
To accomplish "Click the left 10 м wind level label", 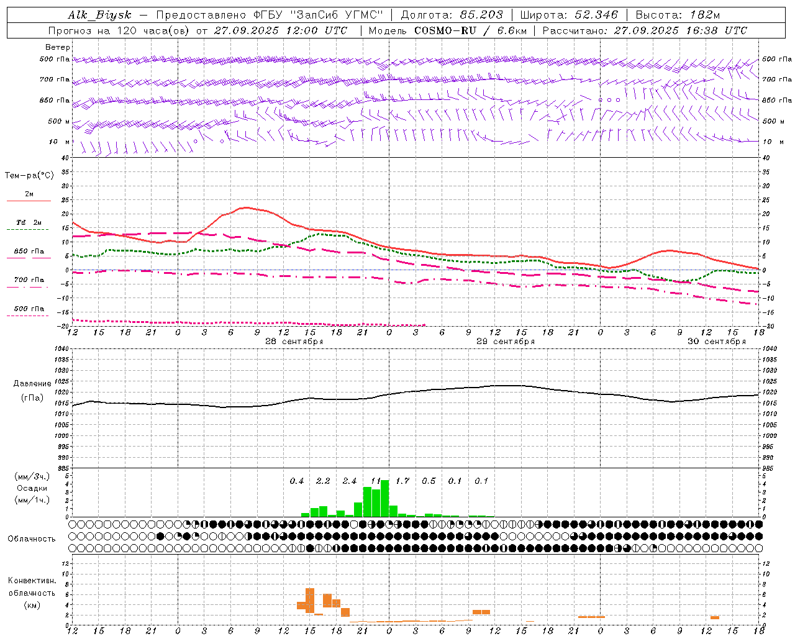I will point(60,142).
